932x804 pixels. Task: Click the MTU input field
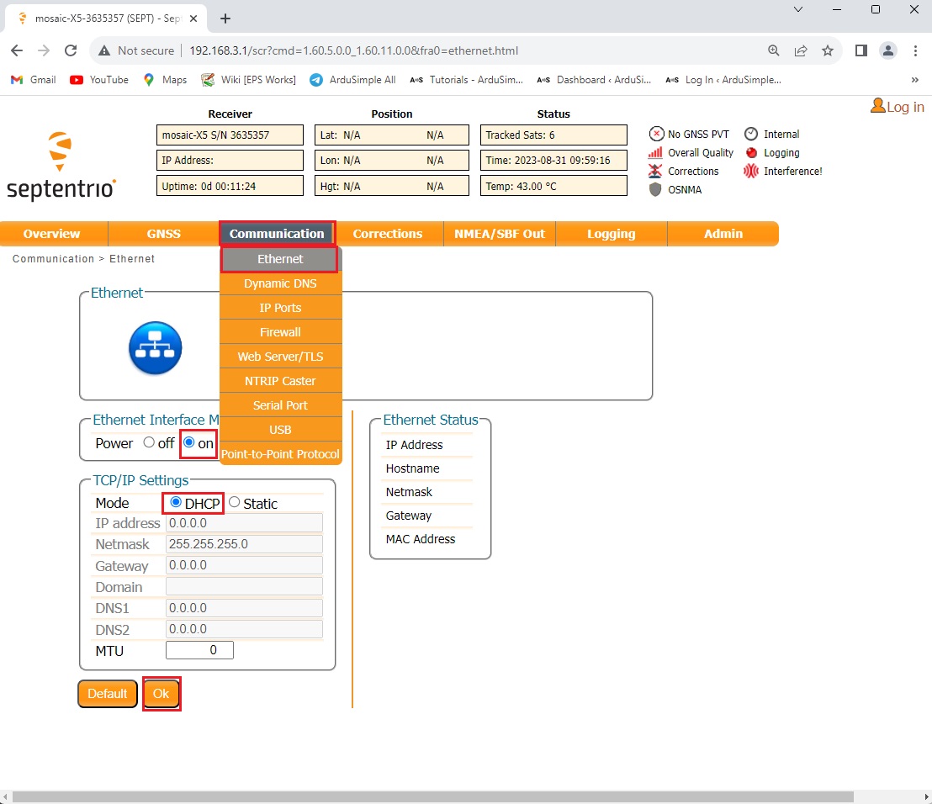tap(199, 650)
